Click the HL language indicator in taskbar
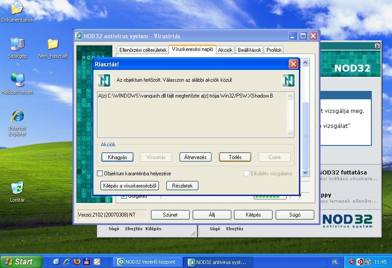392x268 pixels. tap(335, 262)
